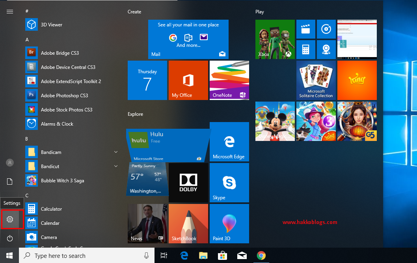Click the Power button
The height and width of the screenshot is (263, 417).
point(10,237)
